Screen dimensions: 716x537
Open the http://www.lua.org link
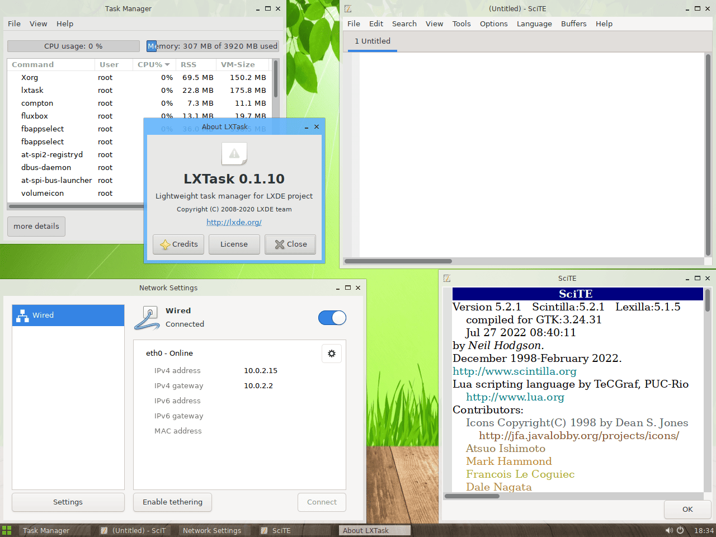click(x=515, y=397)
